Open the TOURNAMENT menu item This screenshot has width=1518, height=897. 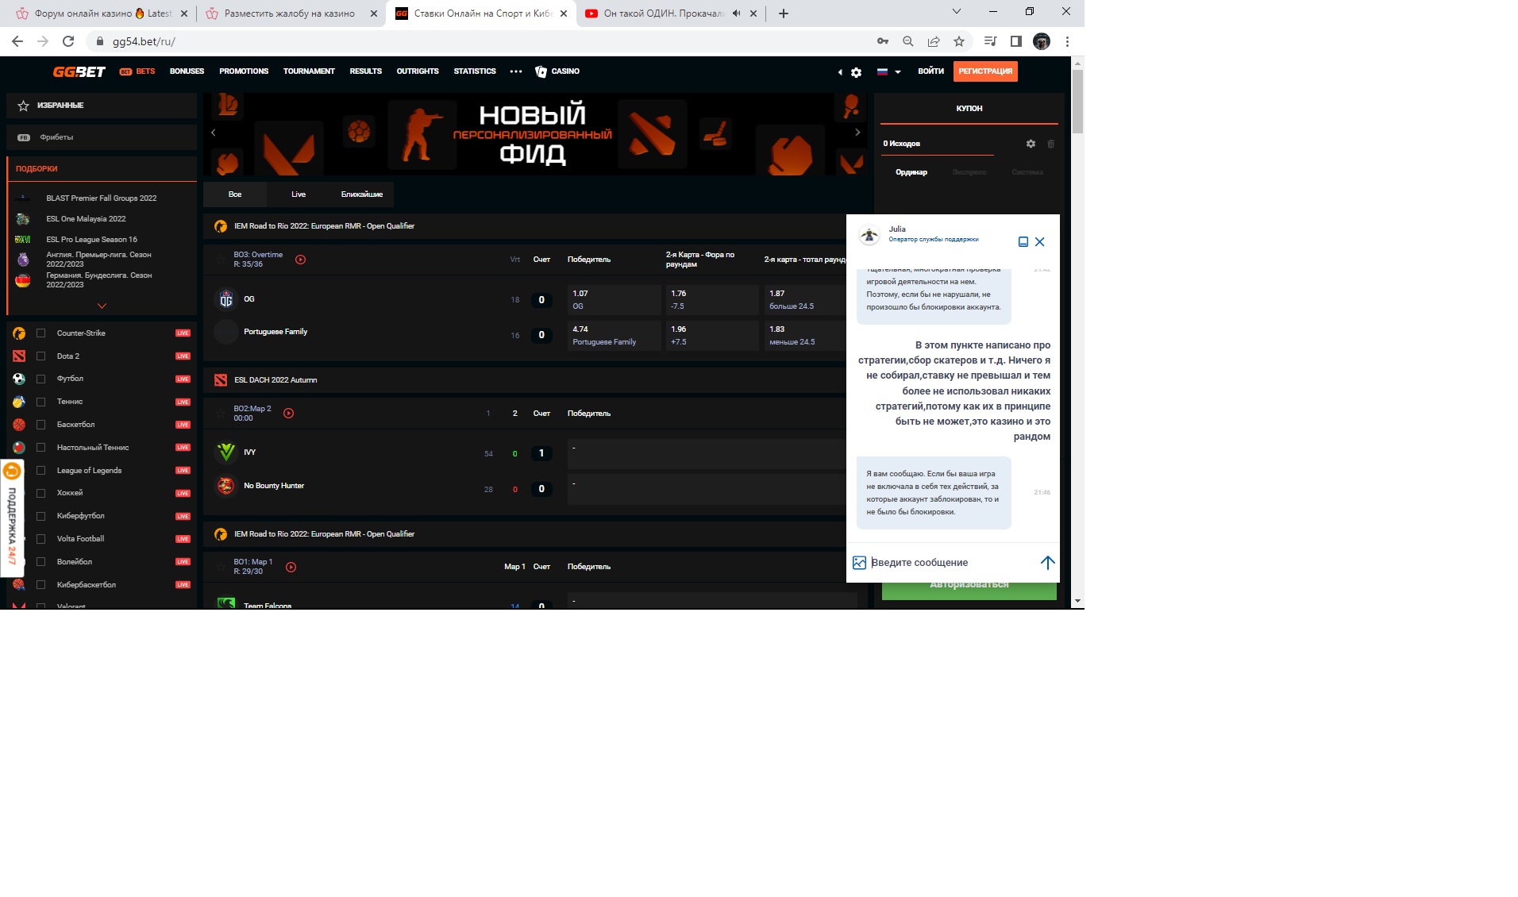pos(309,71)
